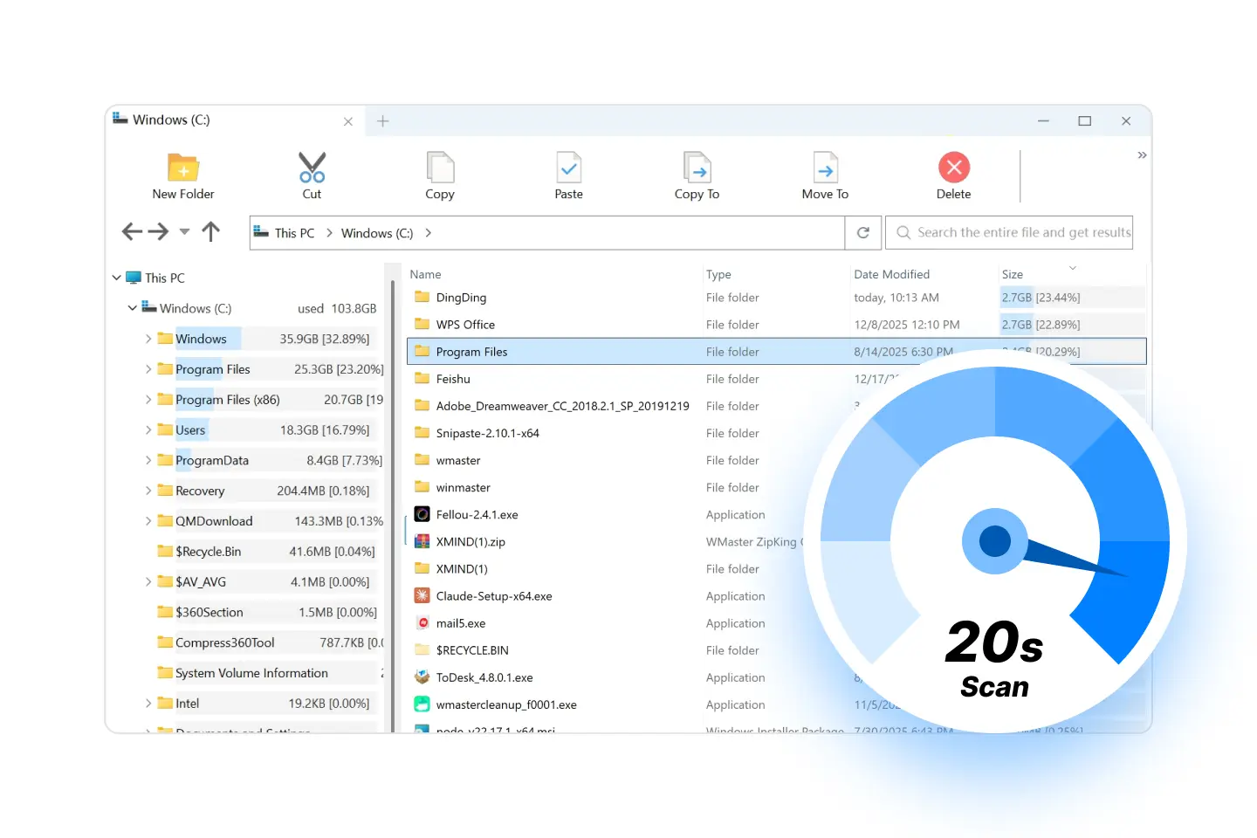The width and height of the screenshot is (1257, 838).
Task: Open the recent locations dropdown beside the arrows
Action: coord(184,232)
